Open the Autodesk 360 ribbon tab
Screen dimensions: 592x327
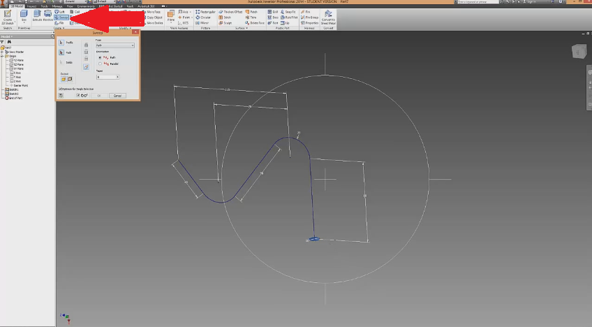point(146,6)
